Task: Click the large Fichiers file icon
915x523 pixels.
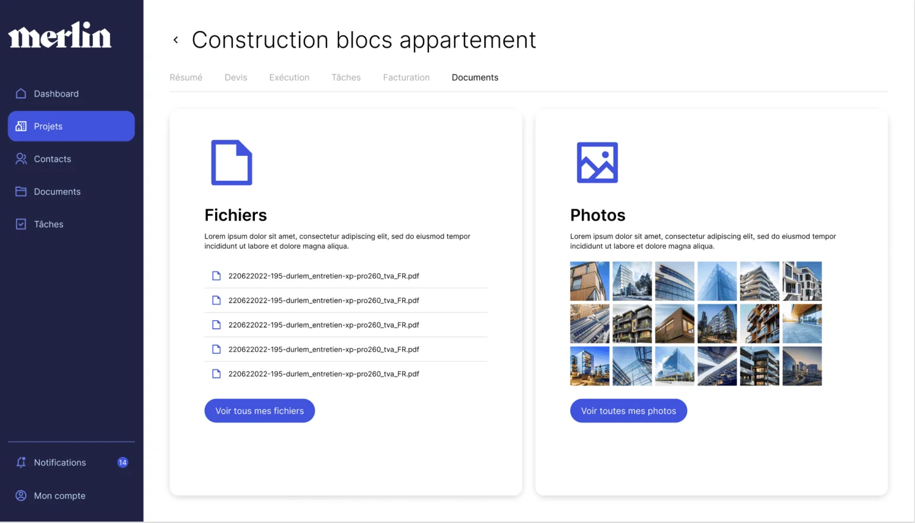Action: 232,162
